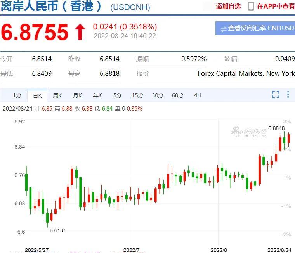
Task: View reverse rate CNHUSD button
Action: [255, 28]
